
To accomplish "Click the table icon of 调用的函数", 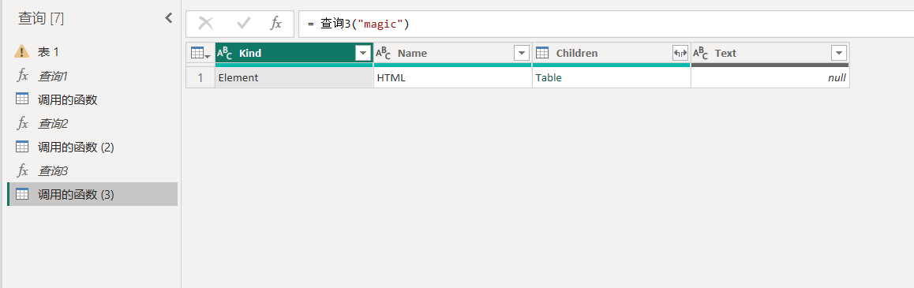I will coord(22,99).
